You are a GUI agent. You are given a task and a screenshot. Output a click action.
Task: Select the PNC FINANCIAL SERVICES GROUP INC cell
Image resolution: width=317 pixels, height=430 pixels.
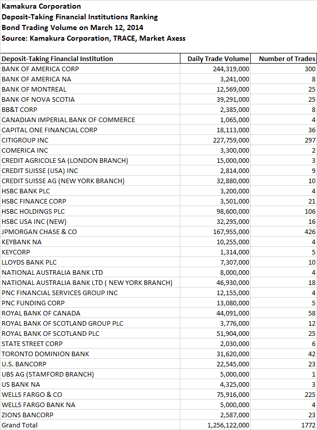coord(90,293)
